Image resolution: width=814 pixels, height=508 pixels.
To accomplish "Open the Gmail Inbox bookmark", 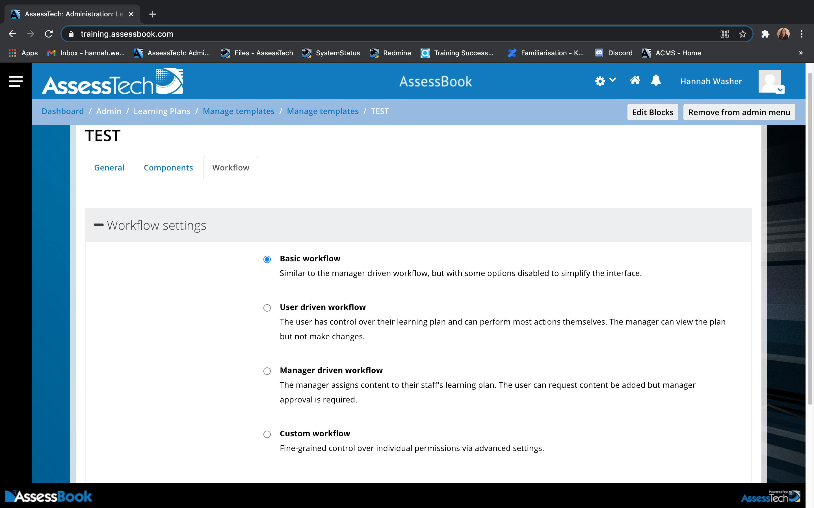I will (86, 53).
